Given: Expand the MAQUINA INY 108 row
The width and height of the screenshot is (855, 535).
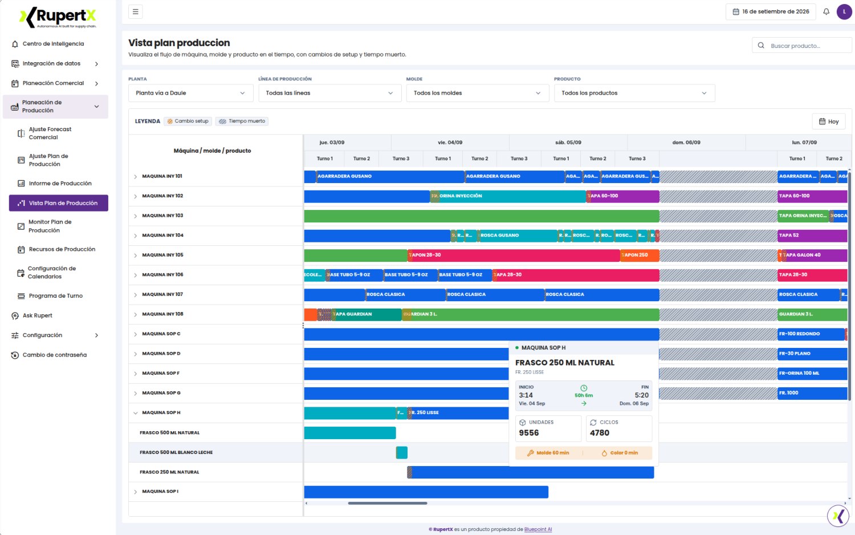Looking at the screenshot, I should [136, 315].
